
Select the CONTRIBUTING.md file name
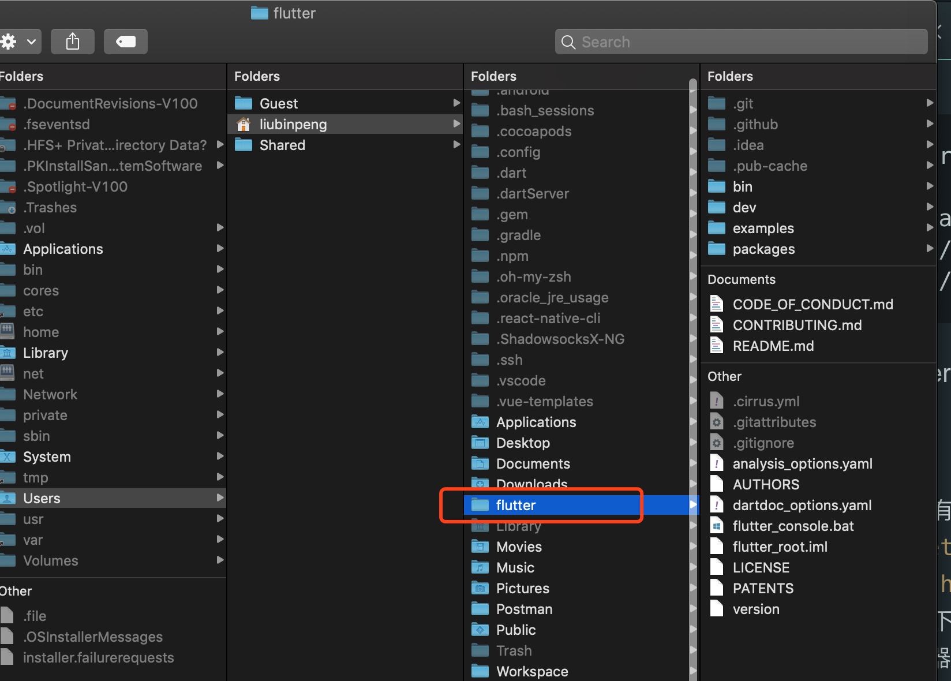pyautogui.click(x=798, y=325)
